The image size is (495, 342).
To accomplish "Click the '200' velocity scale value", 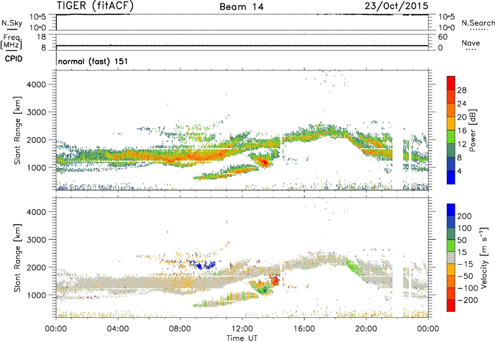I will pyautogui.click(x=465, y=216).
